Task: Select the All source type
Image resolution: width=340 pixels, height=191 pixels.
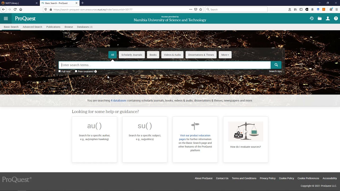Action: point(112,55)
